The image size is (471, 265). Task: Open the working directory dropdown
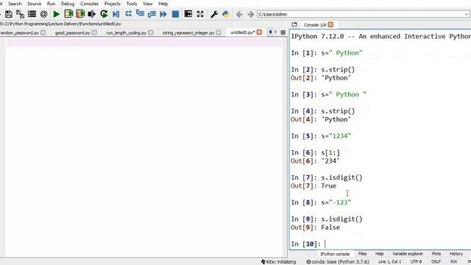(467, 14)
